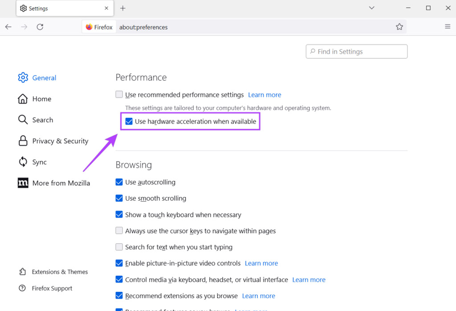The height and width of the screenshot is (311, 456).
Task: Click the forward navigation arrow
Action: point(24,27)
